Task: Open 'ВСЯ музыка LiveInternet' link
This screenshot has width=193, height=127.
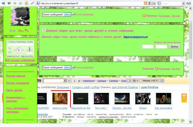Action: point(20,60)
